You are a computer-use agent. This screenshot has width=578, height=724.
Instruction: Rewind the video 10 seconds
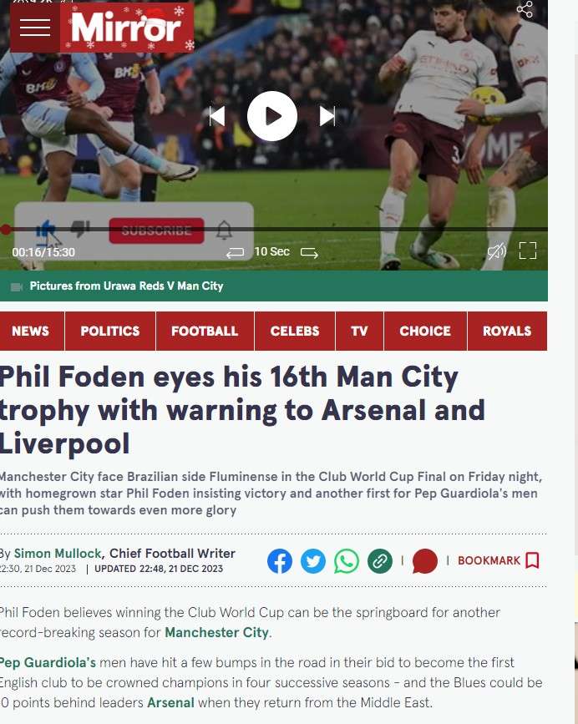(235, 252)
